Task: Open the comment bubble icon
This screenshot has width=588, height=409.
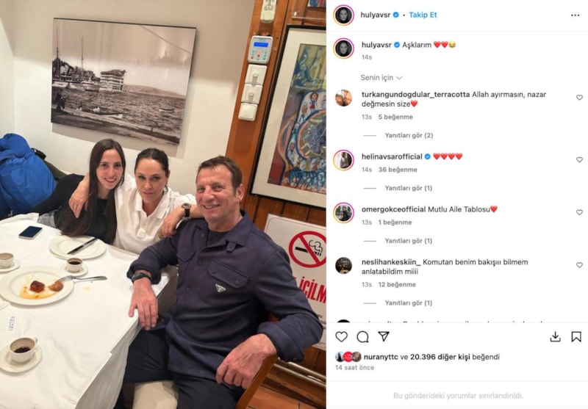Action: [x=362, y=337]
